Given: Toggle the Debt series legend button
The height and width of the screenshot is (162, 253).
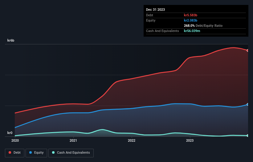Looking at the screenshot, I should [x=15, y=153].
